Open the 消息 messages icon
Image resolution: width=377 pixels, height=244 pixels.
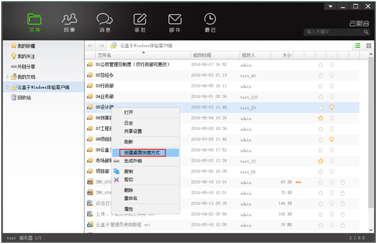(x=105, y=22)
